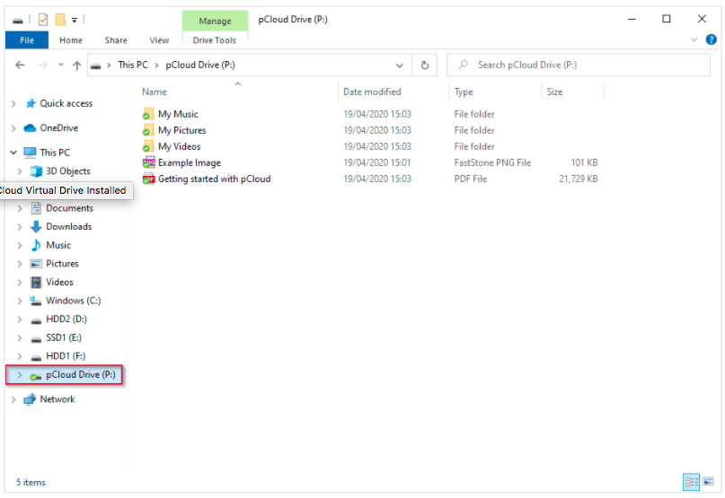Switch to the Home ribbon tab

pyautogui.click(x=71, y=40)
